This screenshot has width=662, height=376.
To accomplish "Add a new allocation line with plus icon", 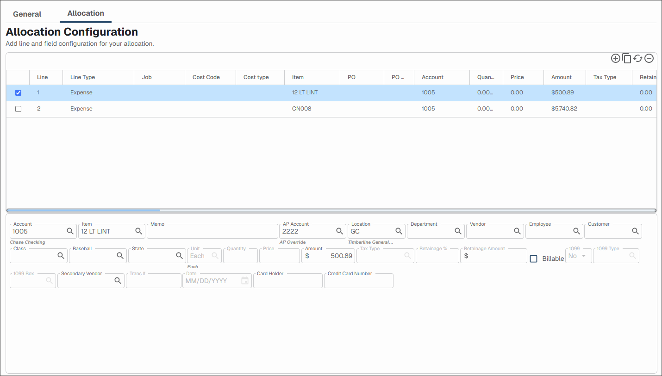I will tap(615, 58).
